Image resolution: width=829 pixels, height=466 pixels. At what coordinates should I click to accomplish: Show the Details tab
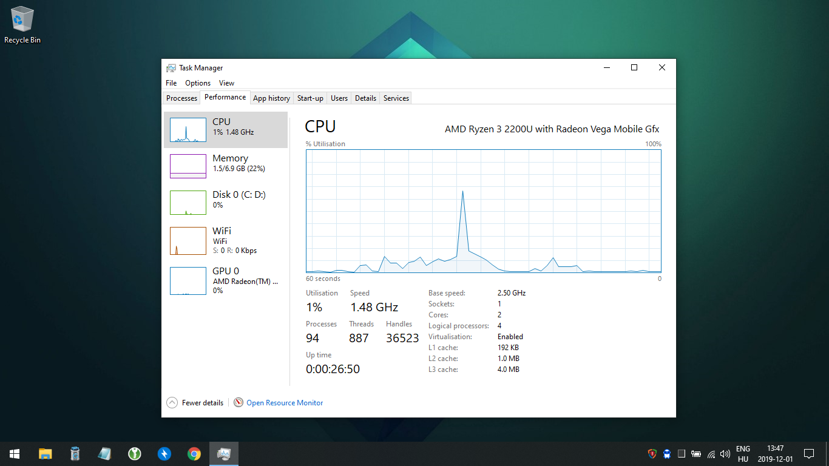(365, 98)
